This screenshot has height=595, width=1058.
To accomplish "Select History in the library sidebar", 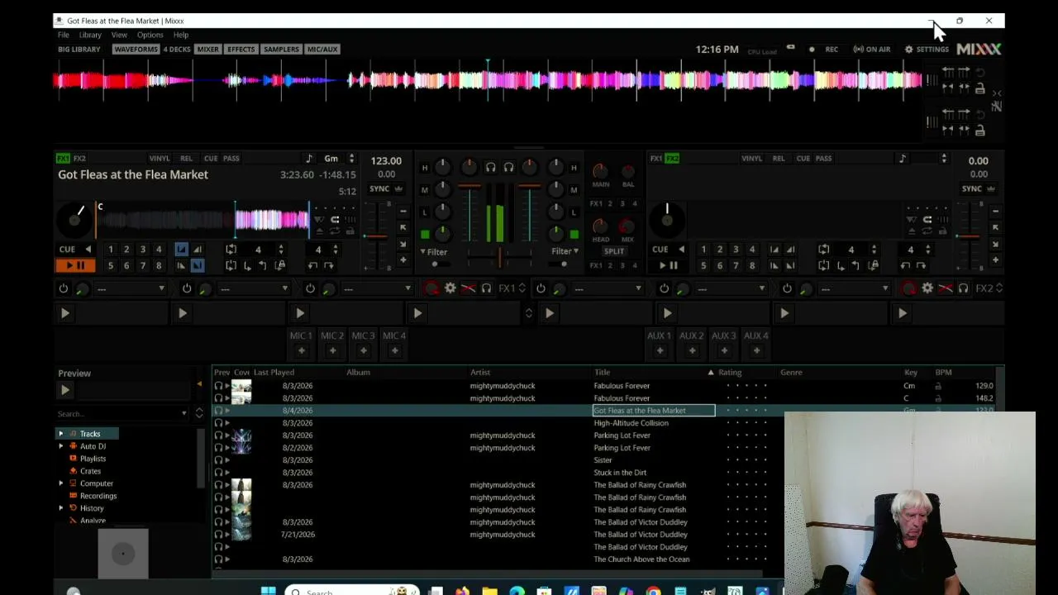I will pos(92,508).
